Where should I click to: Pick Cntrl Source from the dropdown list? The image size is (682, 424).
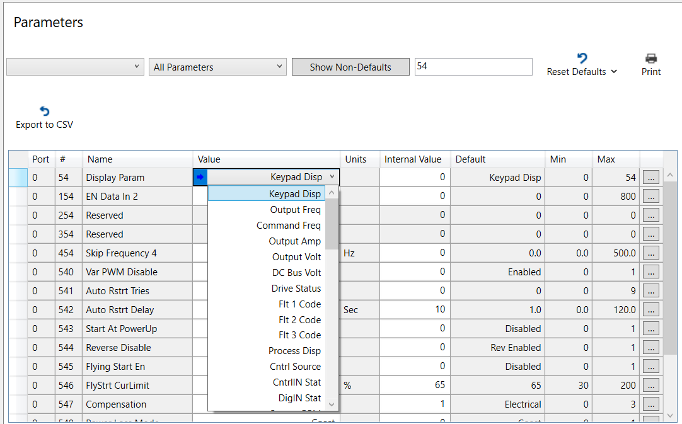click(x=295, y=367)
